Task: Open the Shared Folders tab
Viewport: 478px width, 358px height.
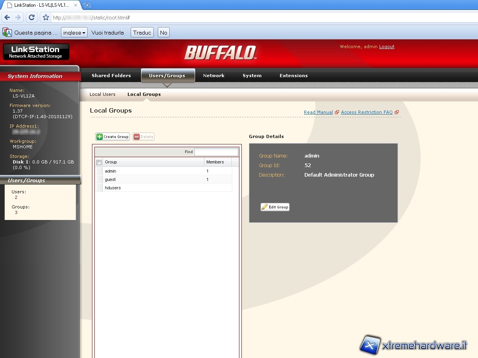Action: [x=111, y=76]
